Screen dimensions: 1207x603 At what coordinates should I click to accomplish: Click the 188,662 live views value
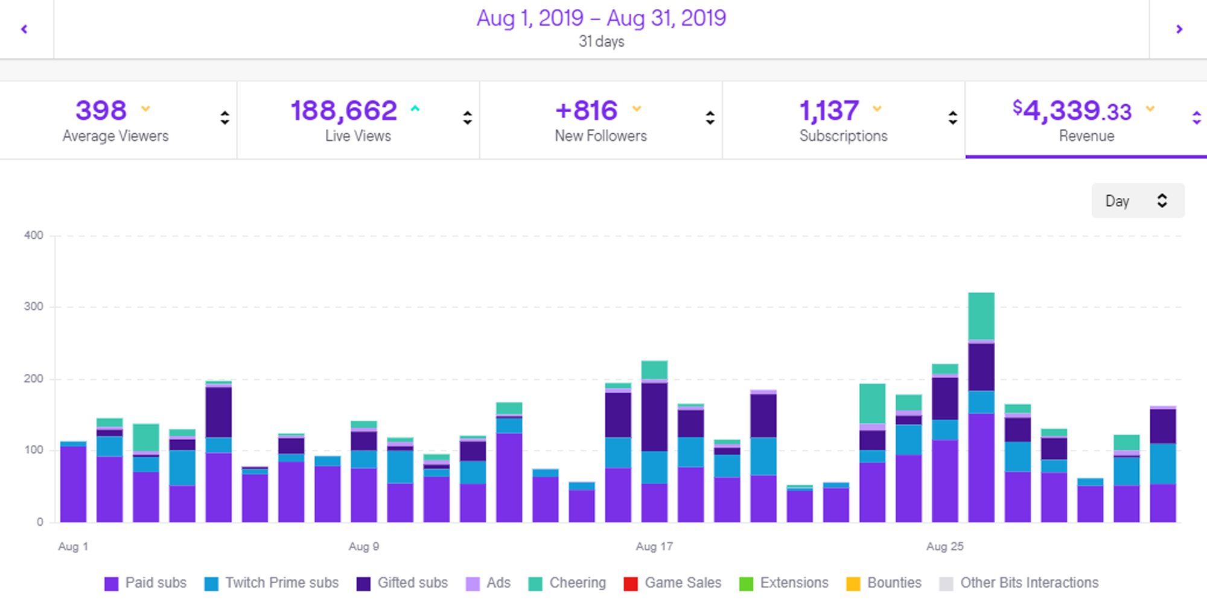pos(344,111)
